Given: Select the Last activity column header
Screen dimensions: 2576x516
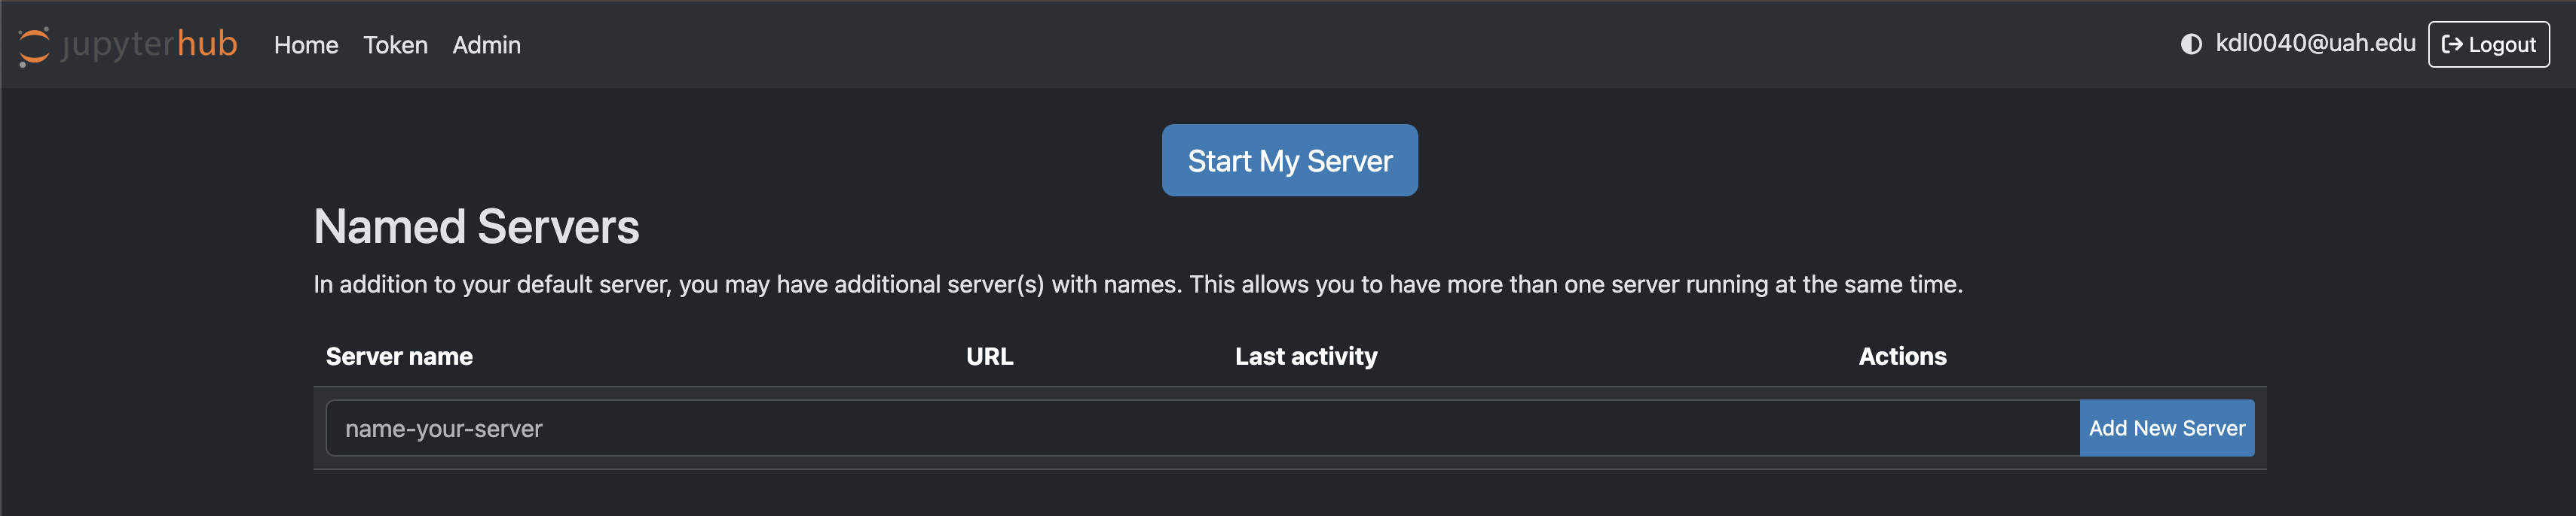Looking at the screenshot, I should 1305,357.
